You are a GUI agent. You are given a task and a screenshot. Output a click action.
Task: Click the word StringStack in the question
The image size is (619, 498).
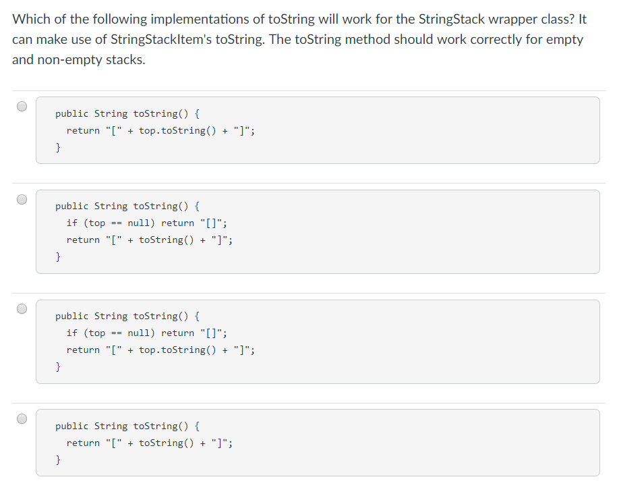pyautogui.click(x=450, y=19)
